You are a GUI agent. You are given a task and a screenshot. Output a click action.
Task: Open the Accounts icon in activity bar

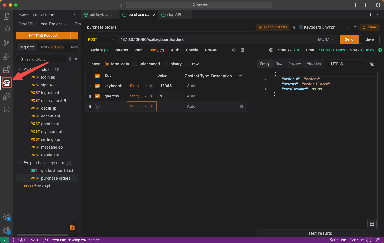7,217
